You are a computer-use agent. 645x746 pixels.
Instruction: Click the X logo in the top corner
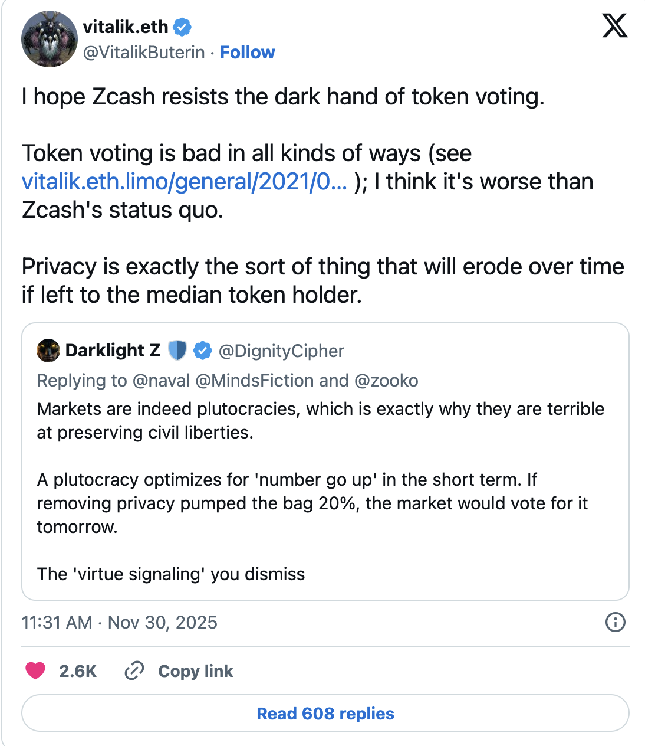point(614,26)
